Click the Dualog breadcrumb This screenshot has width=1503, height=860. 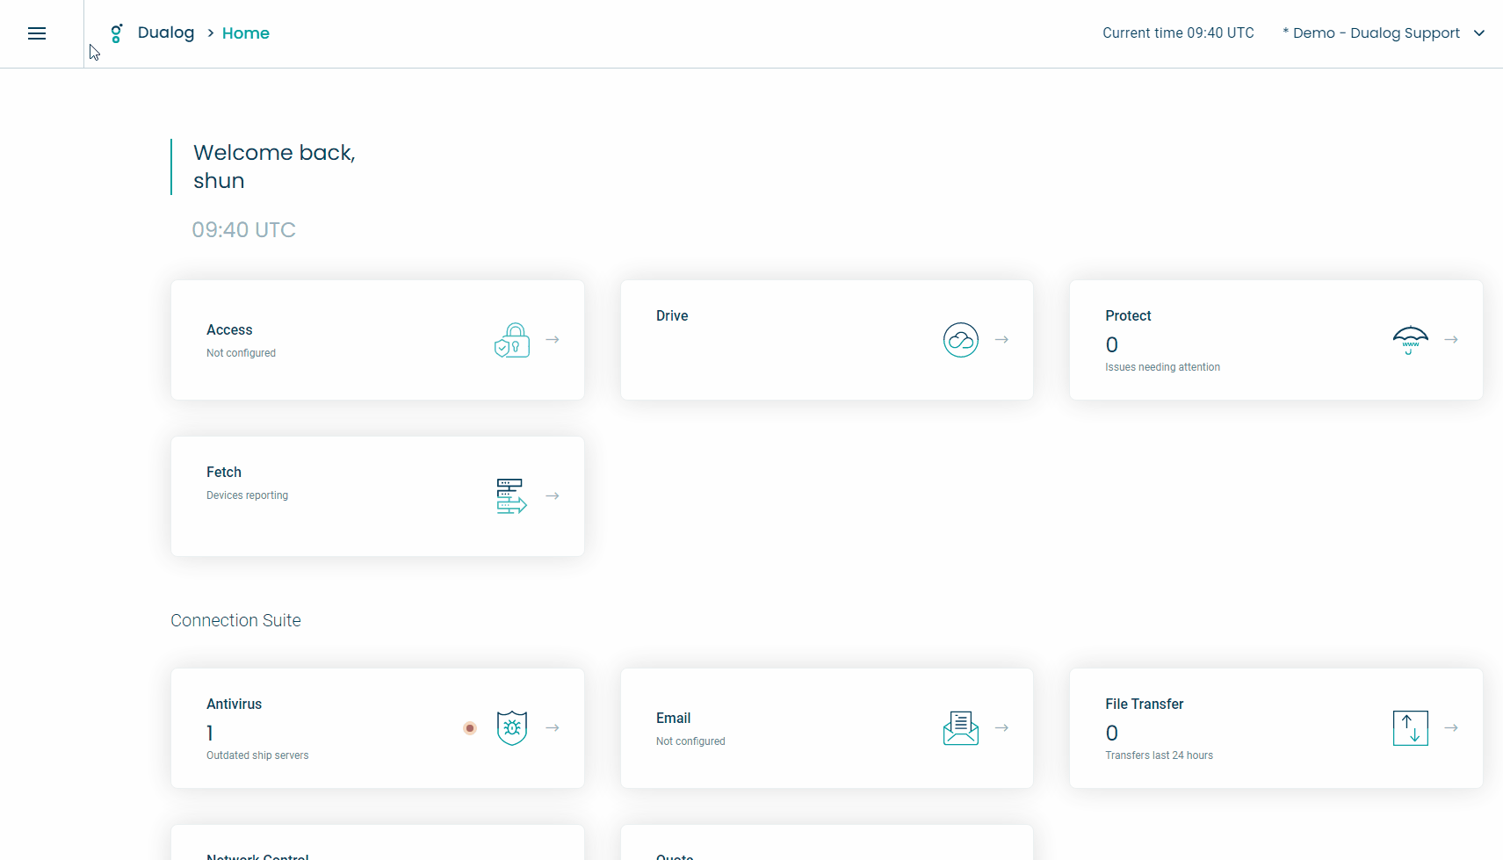click(x=166, y=33)
